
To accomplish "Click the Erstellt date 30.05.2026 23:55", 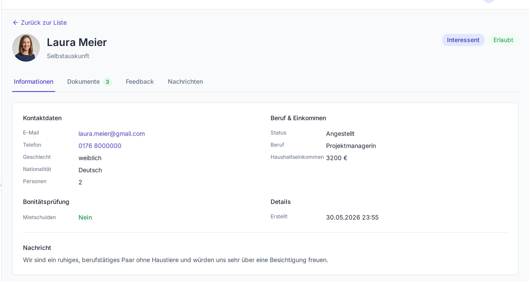I will (x=352, y=217).
